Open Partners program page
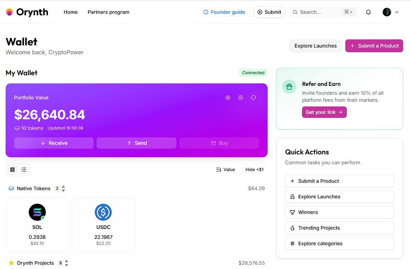The height and width of the screenshot is (269, 411). click(108, 12)
